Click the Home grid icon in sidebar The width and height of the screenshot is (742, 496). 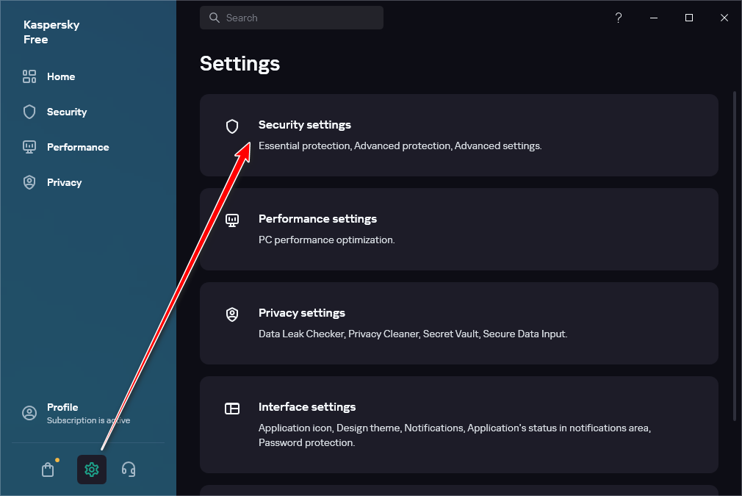29,76
